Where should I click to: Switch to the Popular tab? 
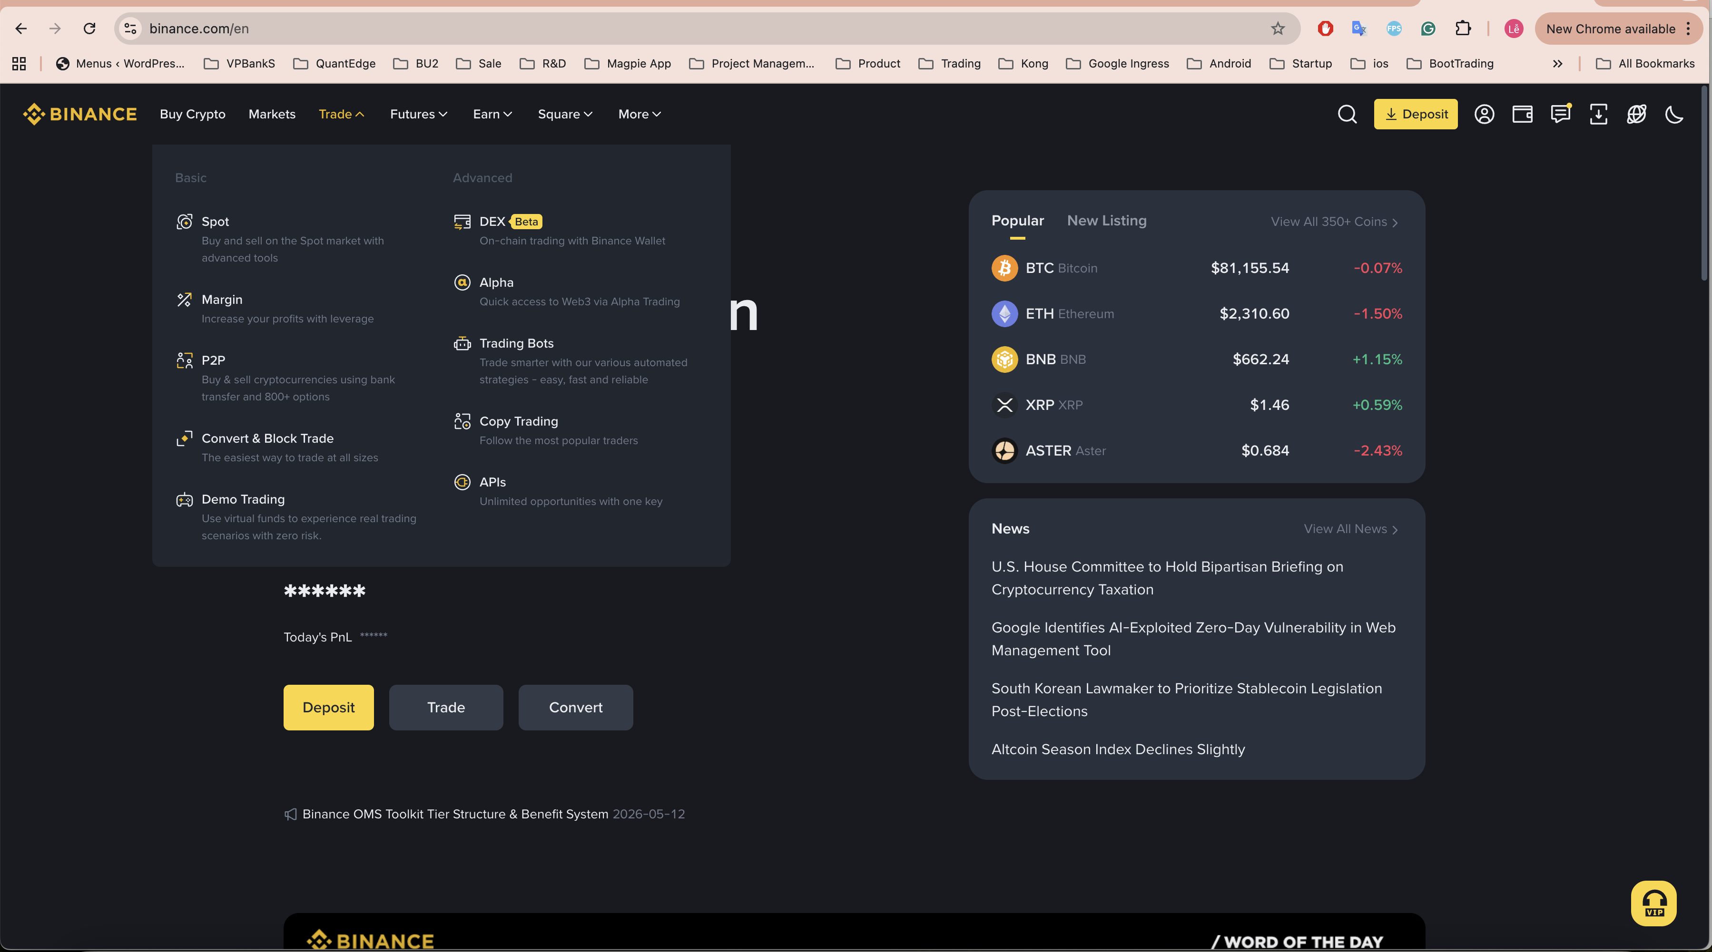point(1017,221)
